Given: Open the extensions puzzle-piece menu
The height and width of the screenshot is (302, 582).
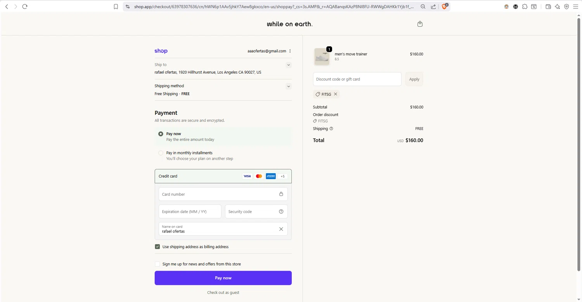Looking at the screenshot, I should (x=525, y=7).
